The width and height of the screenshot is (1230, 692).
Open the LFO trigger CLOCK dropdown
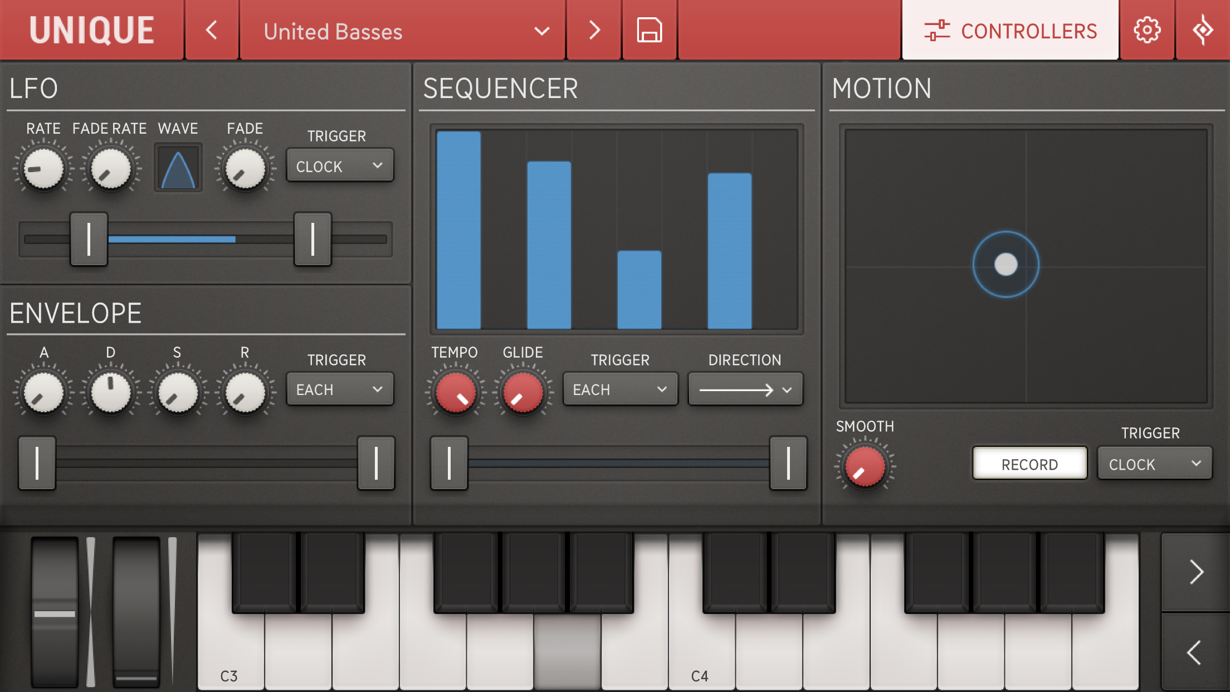(339, 166)
